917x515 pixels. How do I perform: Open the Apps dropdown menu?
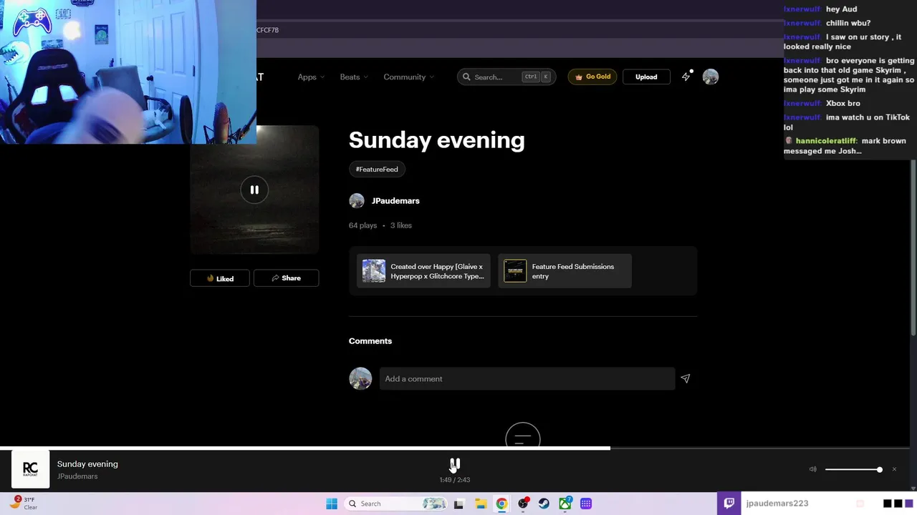click(311, 77)
